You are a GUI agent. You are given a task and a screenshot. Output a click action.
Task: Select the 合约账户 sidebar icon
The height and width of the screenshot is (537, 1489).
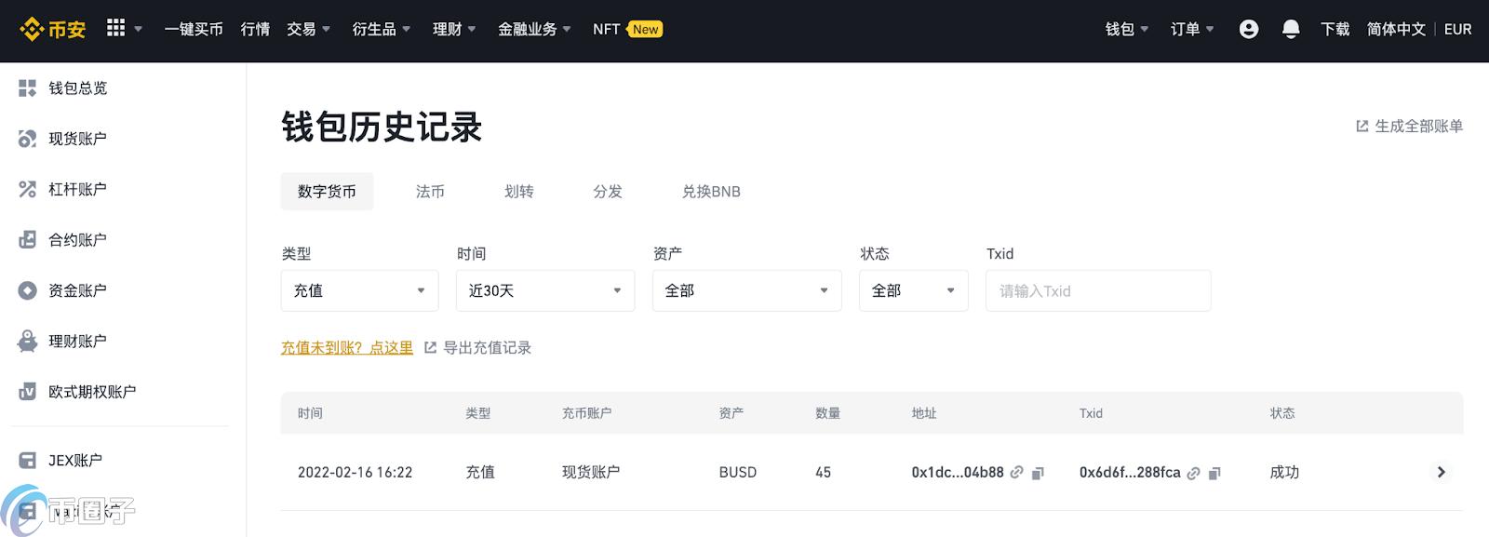(x=27, y=239)
